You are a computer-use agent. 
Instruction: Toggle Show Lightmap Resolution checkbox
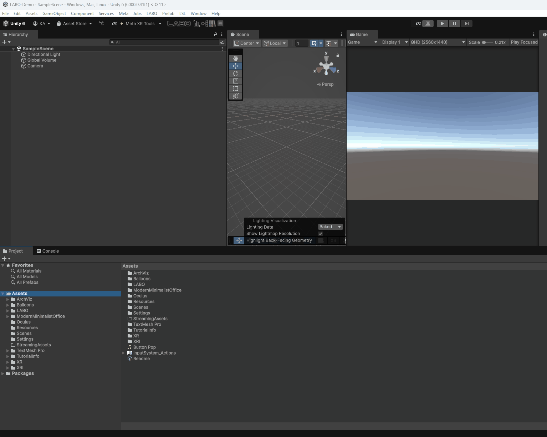(x=321, y=234)
